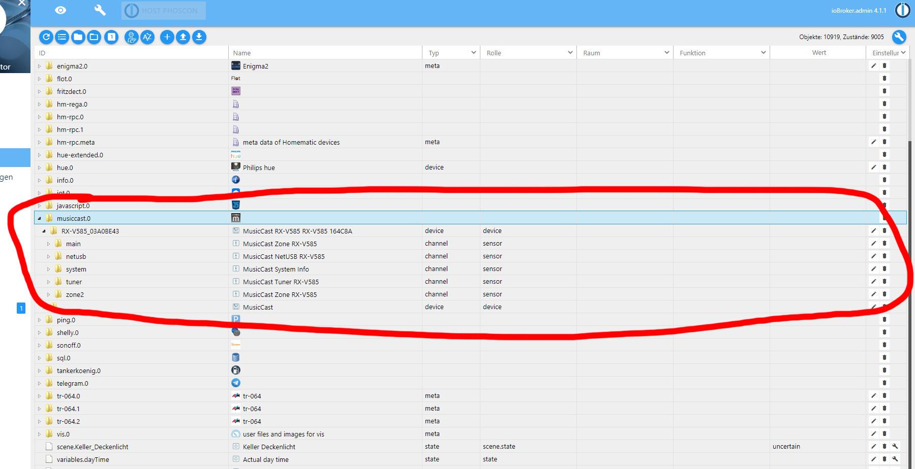Open the Typ column filter dropdown

click(474, 53)
